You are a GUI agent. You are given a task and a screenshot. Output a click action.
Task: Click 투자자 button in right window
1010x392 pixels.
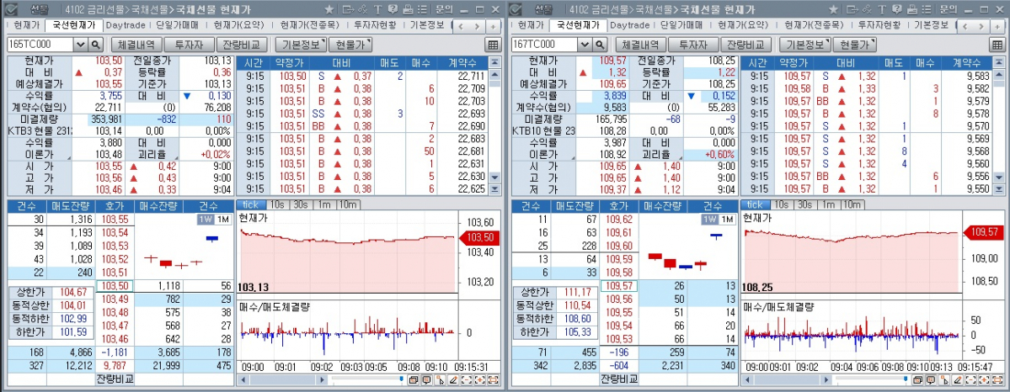[x=692, y=45]
